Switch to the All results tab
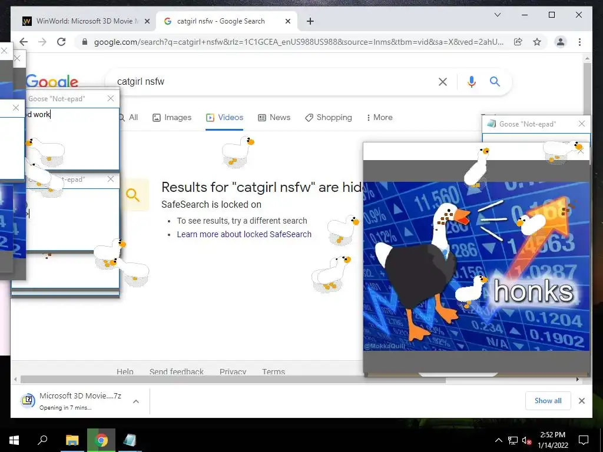This screenshot has height=452, width=603. [x=129, y=117]
